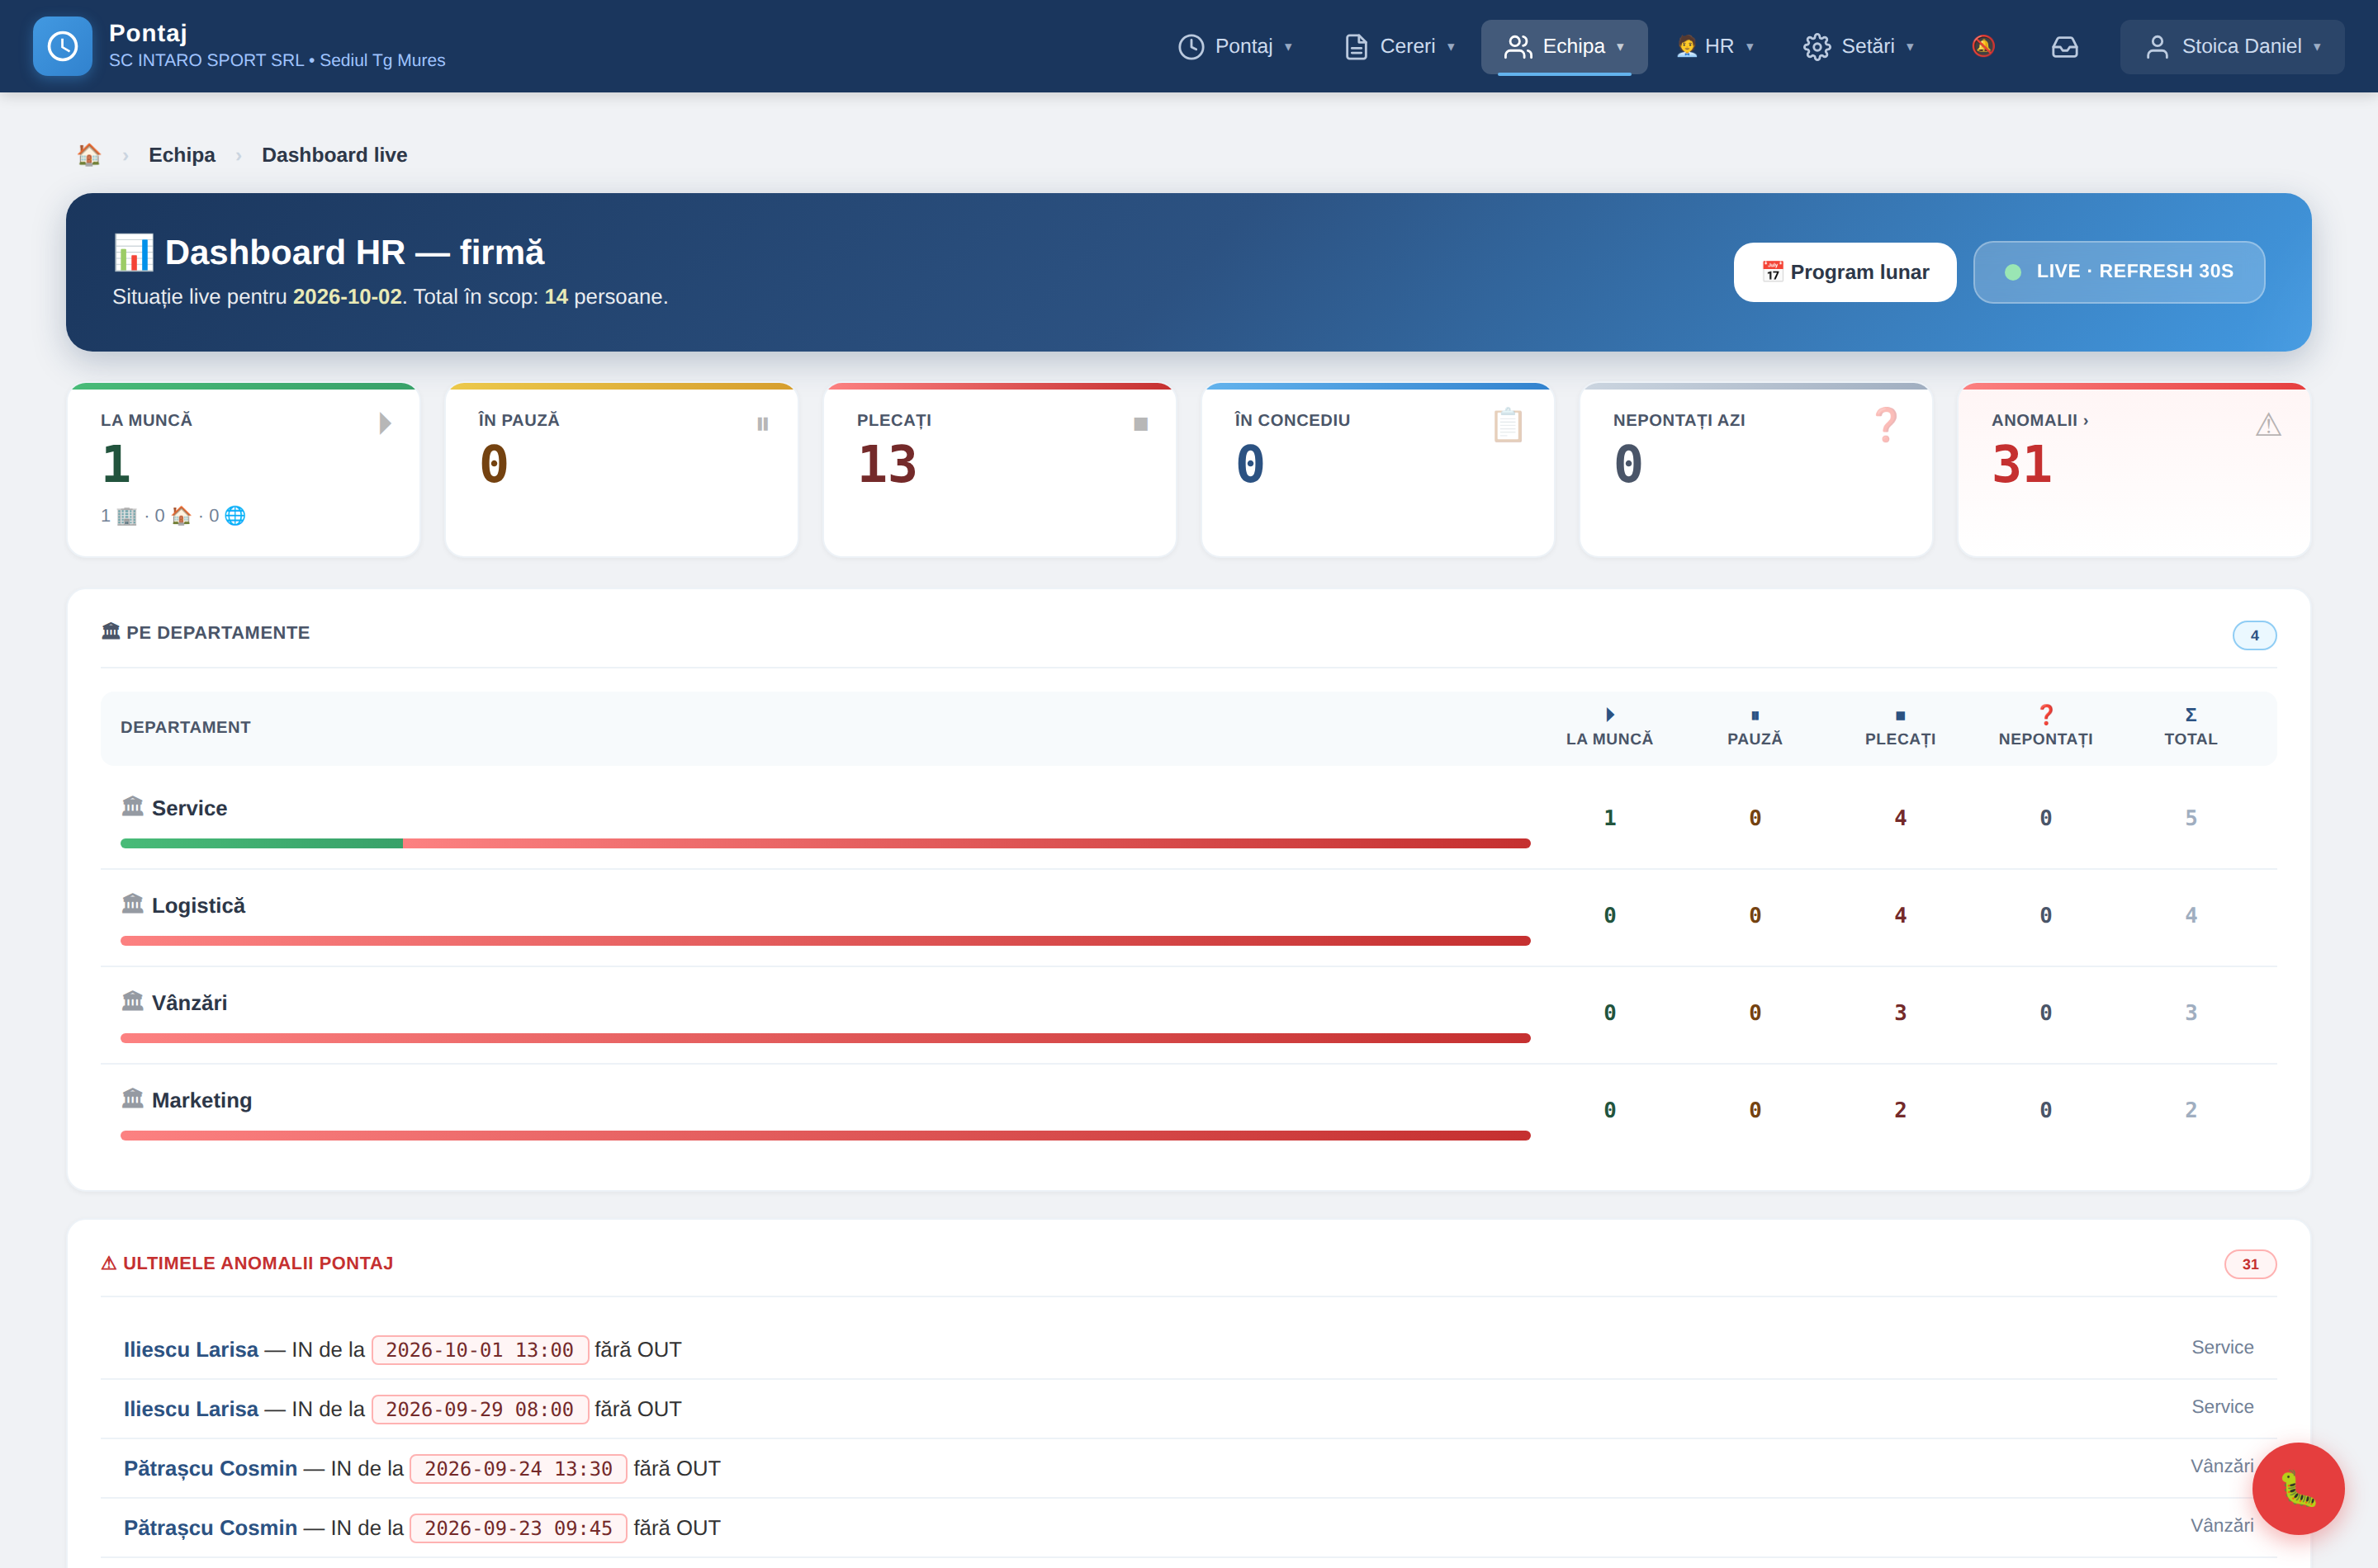
Task: Open the Setări dropdown menu
Action: [x=1859, y=47]
